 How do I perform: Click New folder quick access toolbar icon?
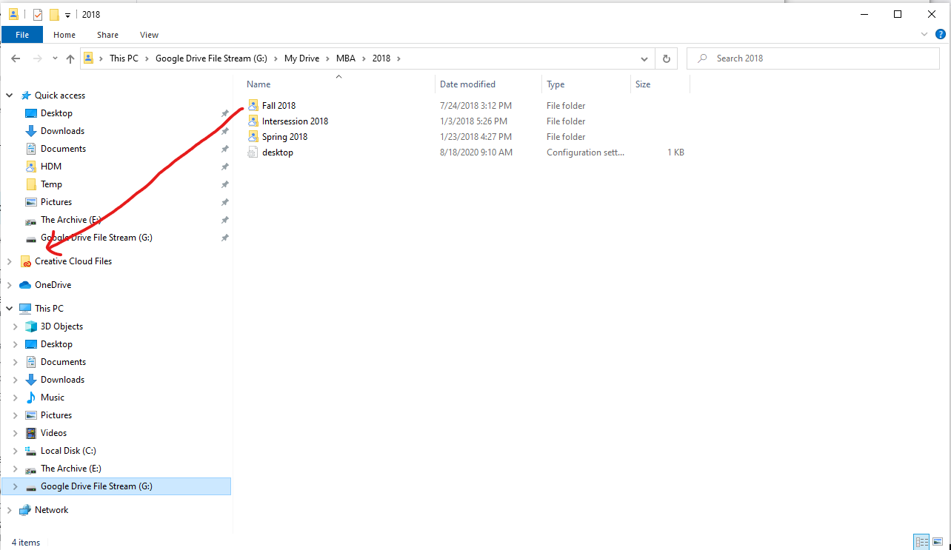[x=54, y=14]
